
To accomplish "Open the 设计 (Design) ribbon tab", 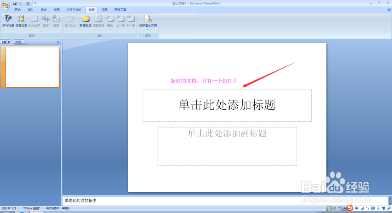I will click(x=44, y=10).
